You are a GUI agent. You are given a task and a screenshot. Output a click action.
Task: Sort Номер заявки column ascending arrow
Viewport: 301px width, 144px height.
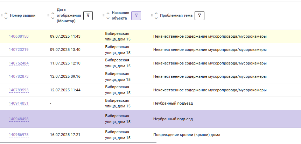tap(6, 13)
